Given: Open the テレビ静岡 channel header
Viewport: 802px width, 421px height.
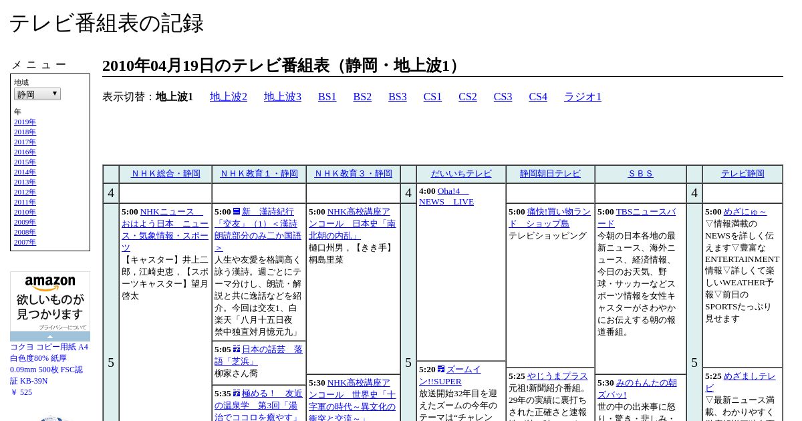Looking at the screenshot, I should (x=743, y=174).
